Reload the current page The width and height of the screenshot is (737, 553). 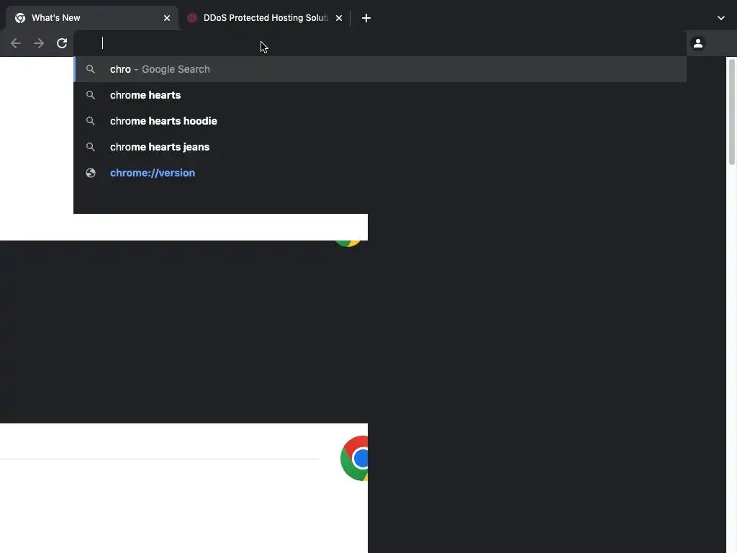tap(62, 43)
